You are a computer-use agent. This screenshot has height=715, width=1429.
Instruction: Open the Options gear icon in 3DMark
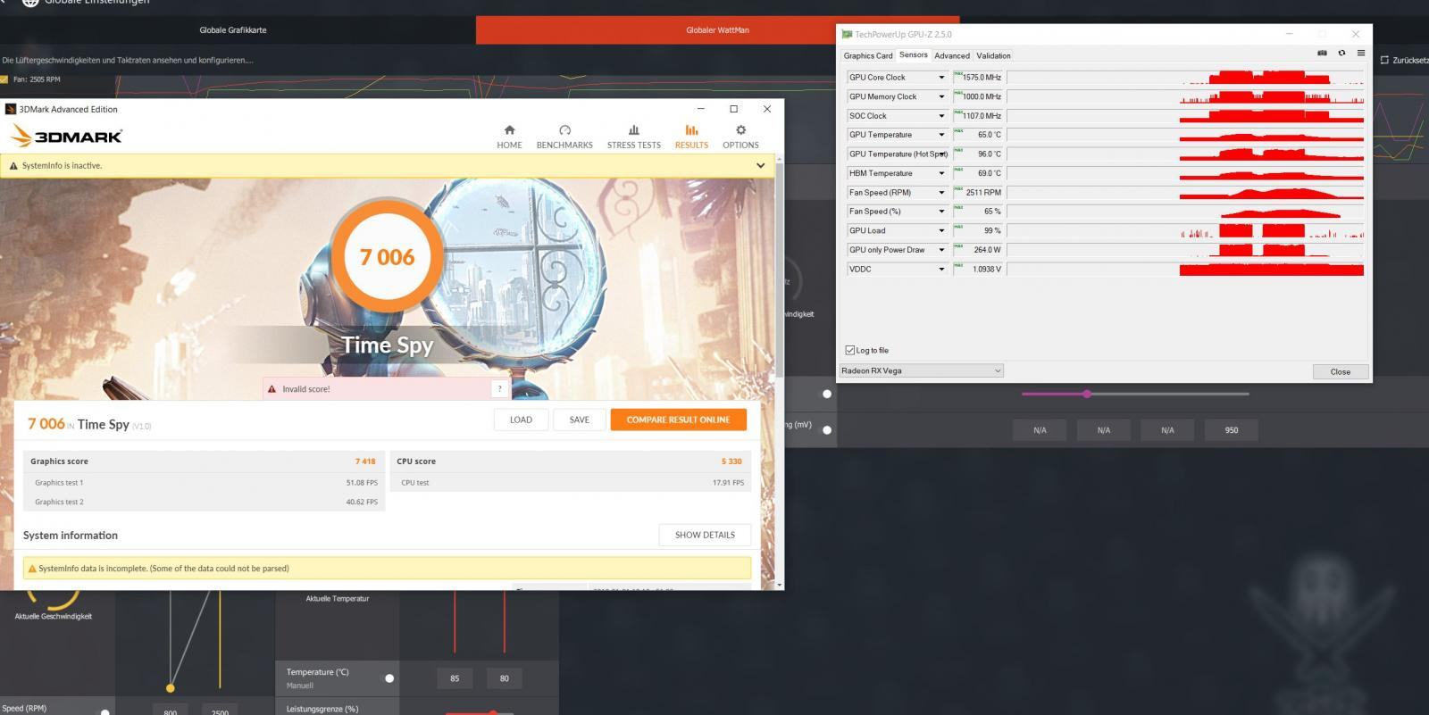(740, 130)
